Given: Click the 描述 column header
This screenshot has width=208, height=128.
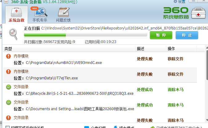Looking at the screenshot, I should click(150, 49).
